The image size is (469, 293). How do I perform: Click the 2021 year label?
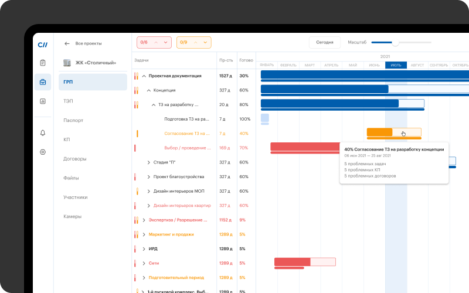coord(385,56)
